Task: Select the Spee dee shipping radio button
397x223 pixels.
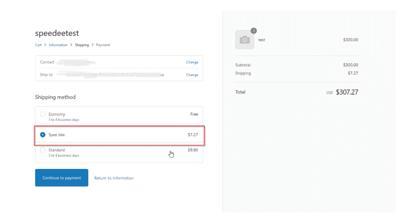Action: [x=43, y=135]
